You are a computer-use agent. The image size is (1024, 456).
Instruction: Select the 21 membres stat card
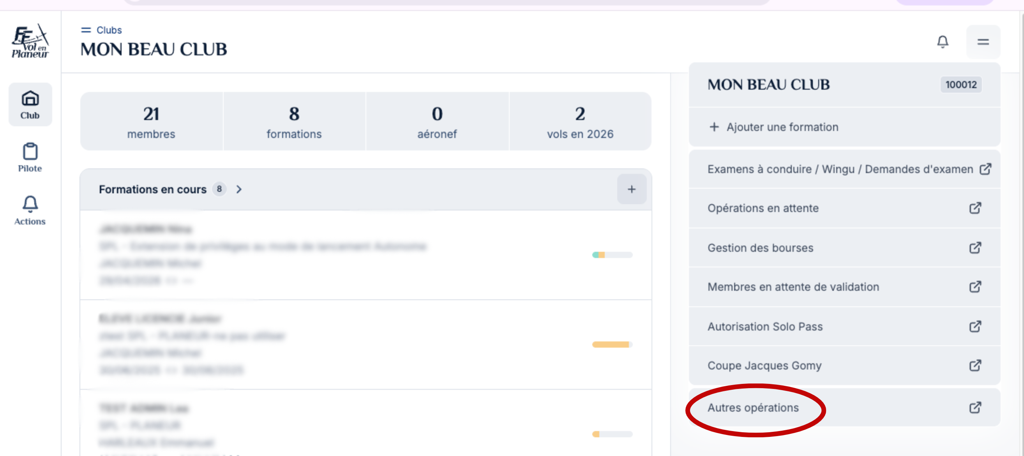pyautogui.click(x=152, y=122)
